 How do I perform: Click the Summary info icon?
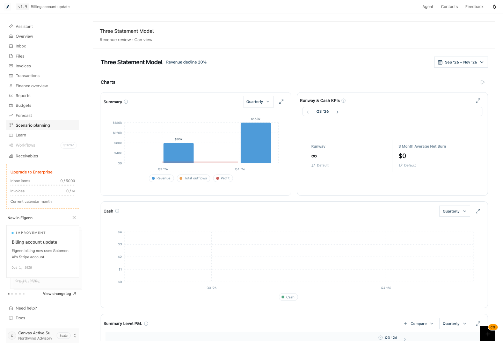tap(126, 102)
